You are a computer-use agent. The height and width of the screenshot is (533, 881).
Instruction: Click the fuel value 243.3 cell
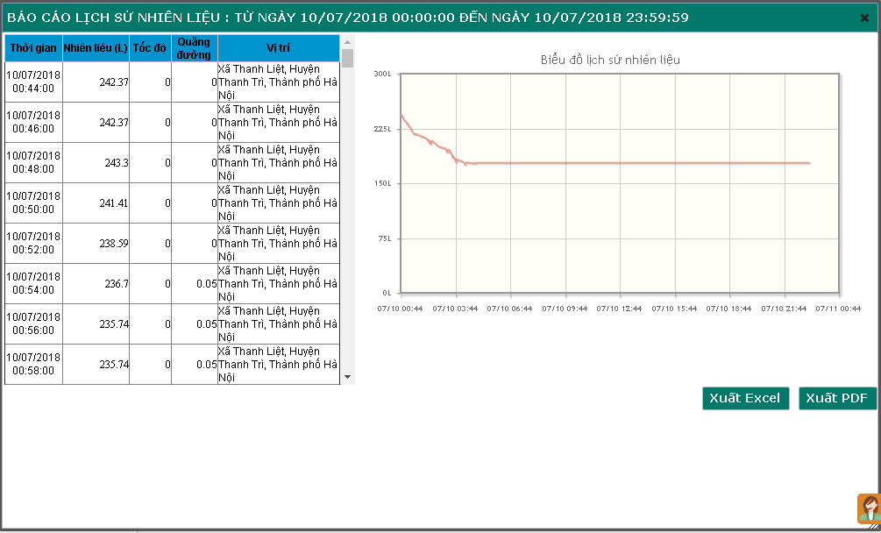pyautogui.click(x=96, y=163)
